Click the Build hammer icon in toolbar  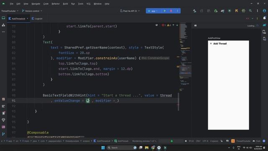[x=194, y=11]
